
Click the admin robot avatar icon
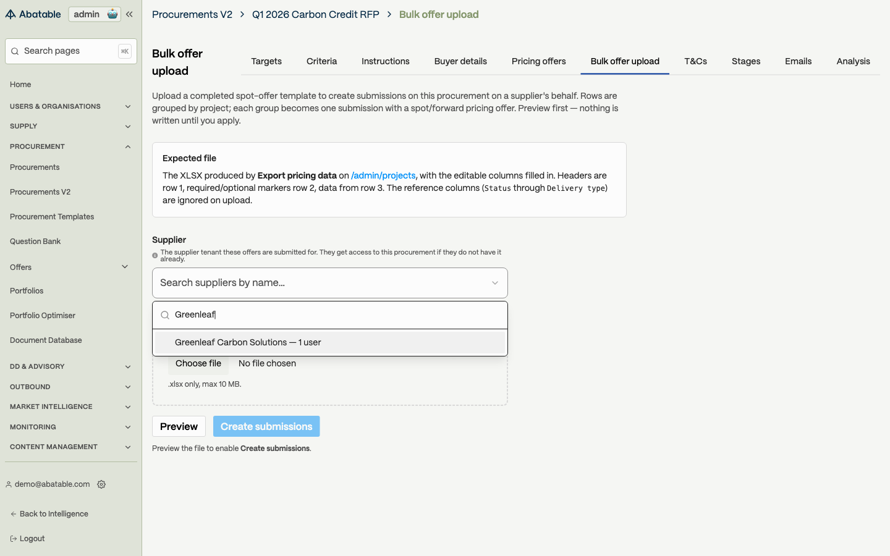pyautogui.click(x=112, y=14)
